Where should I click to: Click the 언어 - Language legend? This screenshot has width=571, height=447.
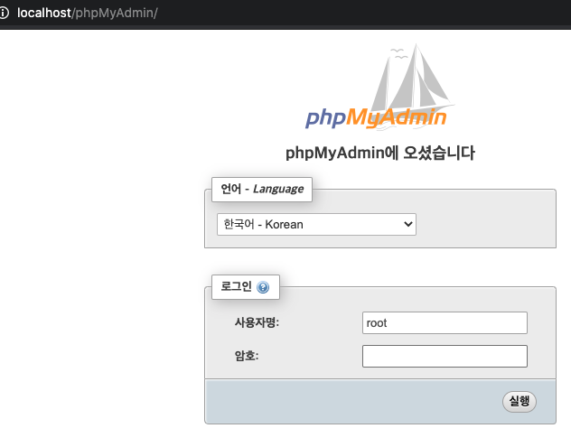coord(262,190)
